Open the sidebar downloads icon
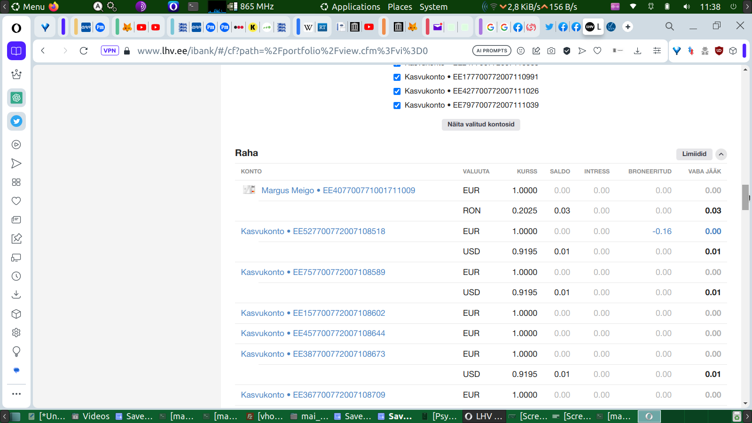The height and width of the screenshot is (423, 752). coord(16,295)
